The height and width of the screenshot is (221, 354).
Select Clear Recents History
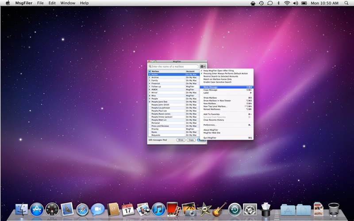(227, 120)
